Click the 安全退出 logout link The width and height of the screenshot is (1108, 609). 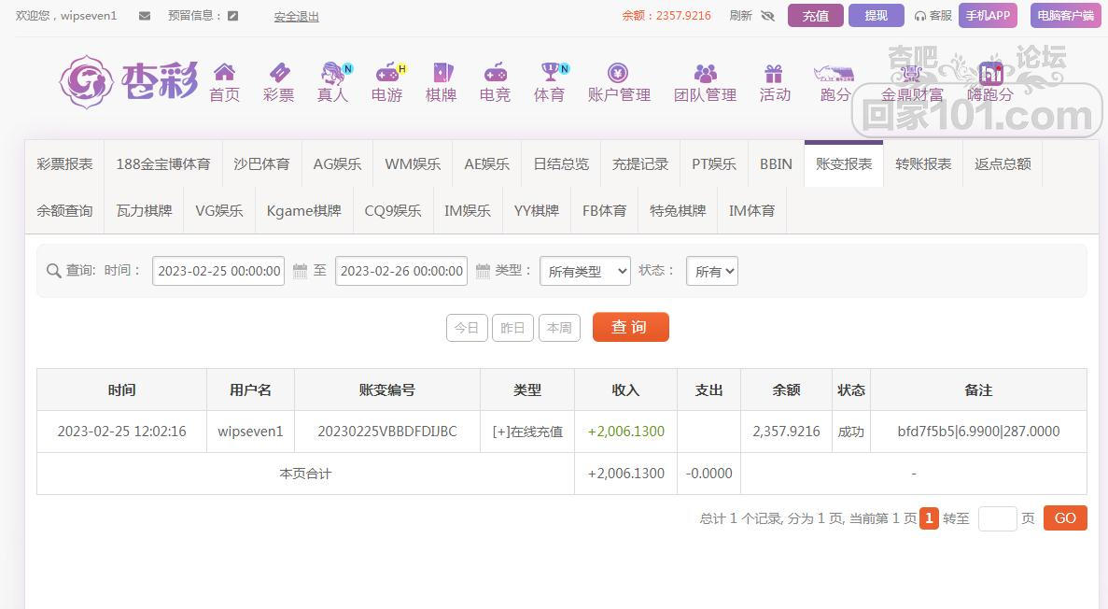[x=296, y=16]
